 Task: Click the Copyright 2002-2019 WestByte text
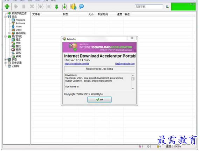tap(83, 94)
